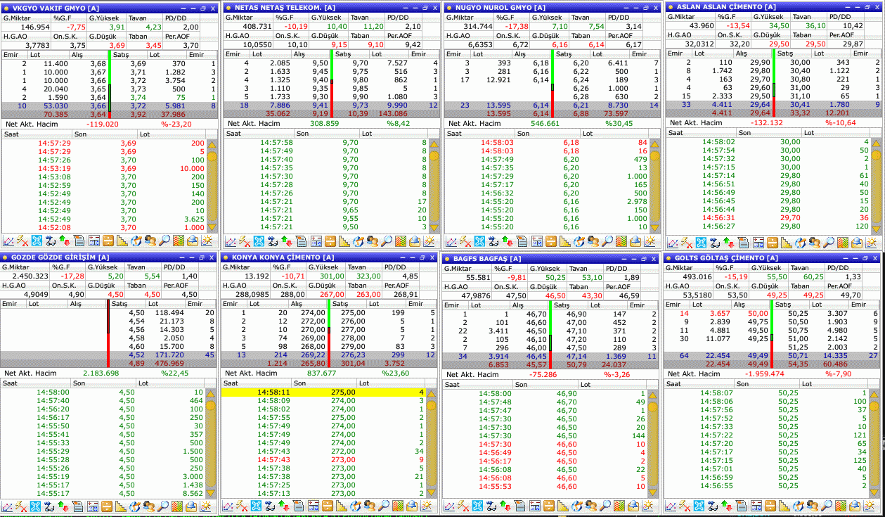885x517 pixels.
Task: Open yellow staircase chart icon in ASLAN window
Action: point(787,243)
